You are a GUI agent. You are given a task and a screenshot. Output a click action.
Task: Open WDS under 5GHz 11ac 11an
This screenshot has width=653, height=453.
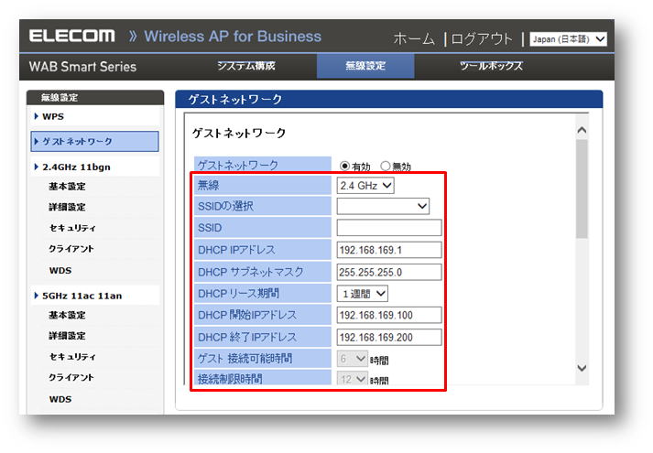tap(60, 399)
